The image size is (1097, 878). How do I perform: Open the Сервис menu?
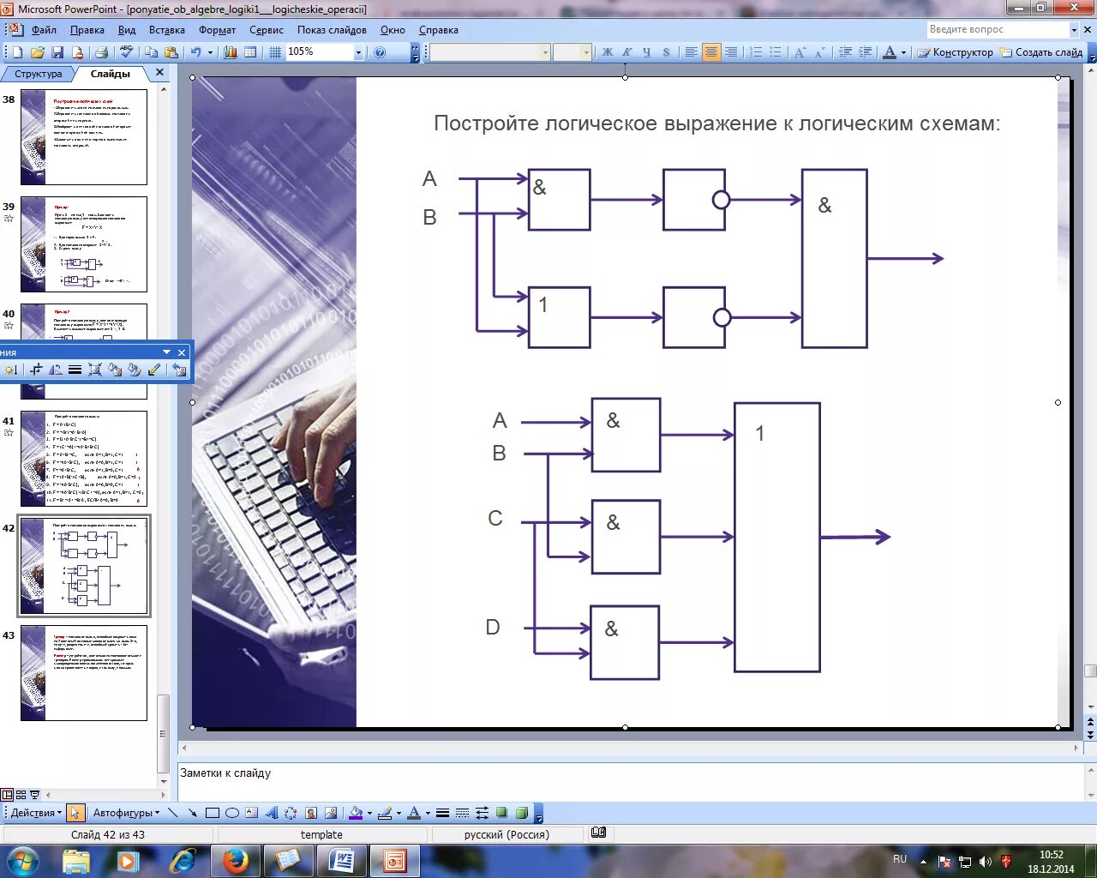coord(267,30)
